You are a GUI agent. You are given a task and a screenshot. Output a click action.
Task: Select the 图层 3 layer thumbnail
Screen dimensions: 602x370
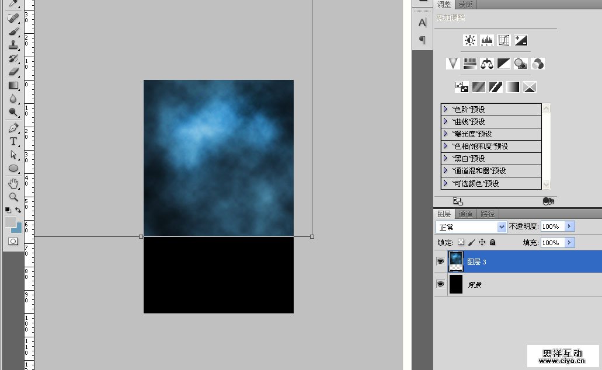[x=455, y=261]
